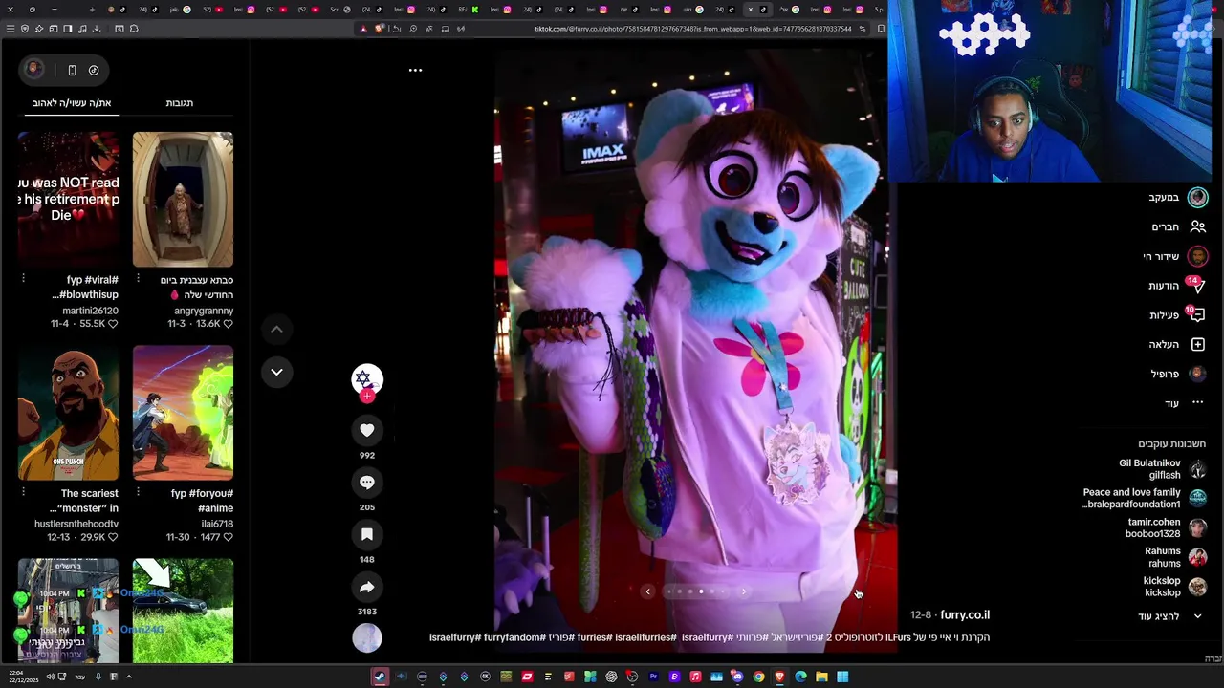
Task: Open kickslop followed account
Action: [1174, 587]
